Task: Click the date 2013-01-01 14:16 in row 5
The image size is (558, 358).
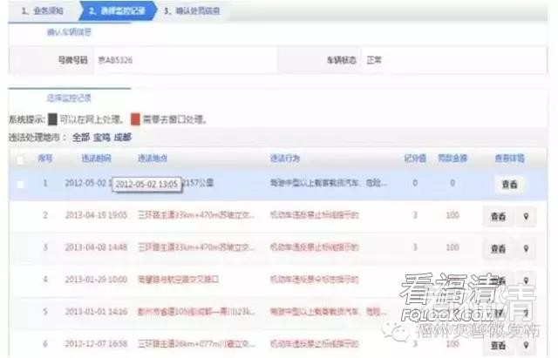Action: pyautogui.click(x=96, y=312)
